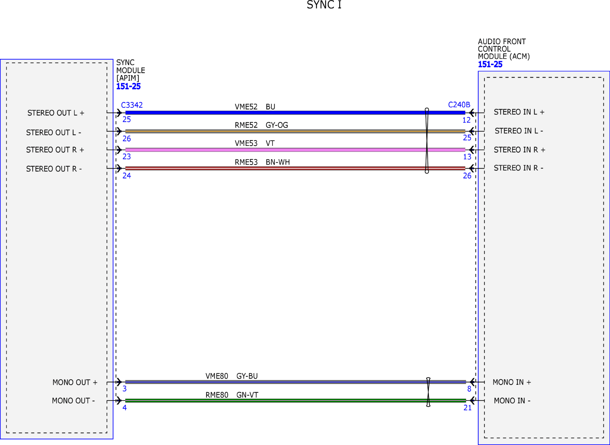Click the twisted-pair symbol on stereo wires
The image size is (610, 445).
point(427,141)
